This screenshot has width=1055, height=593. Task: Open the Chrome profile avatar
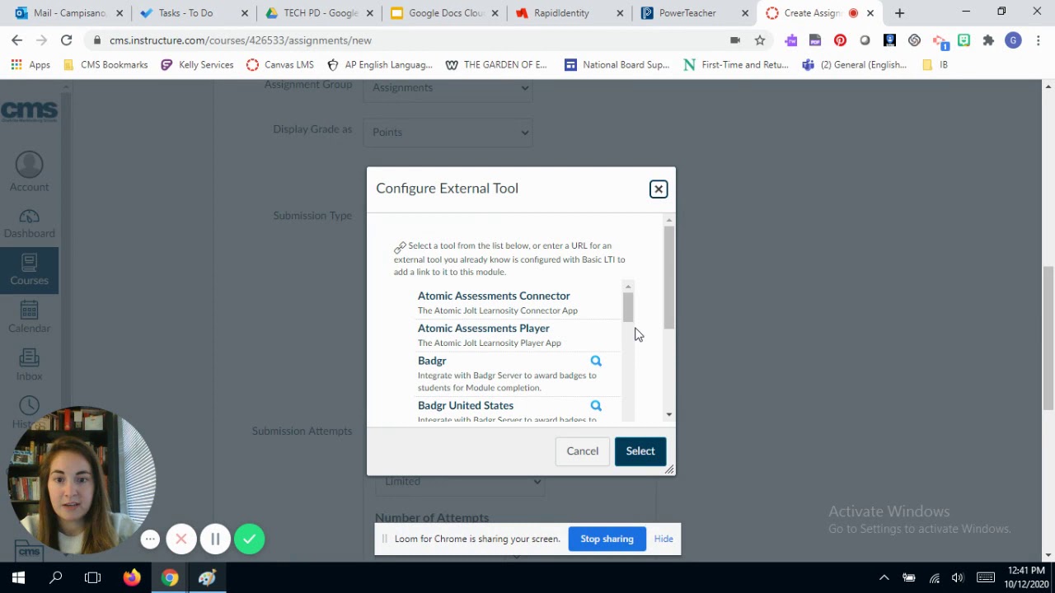[1013, 40]
